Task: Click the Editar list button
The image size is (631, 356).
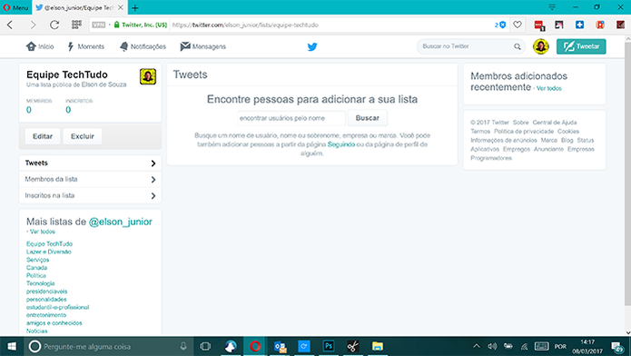Action: [x=43, y=136]
